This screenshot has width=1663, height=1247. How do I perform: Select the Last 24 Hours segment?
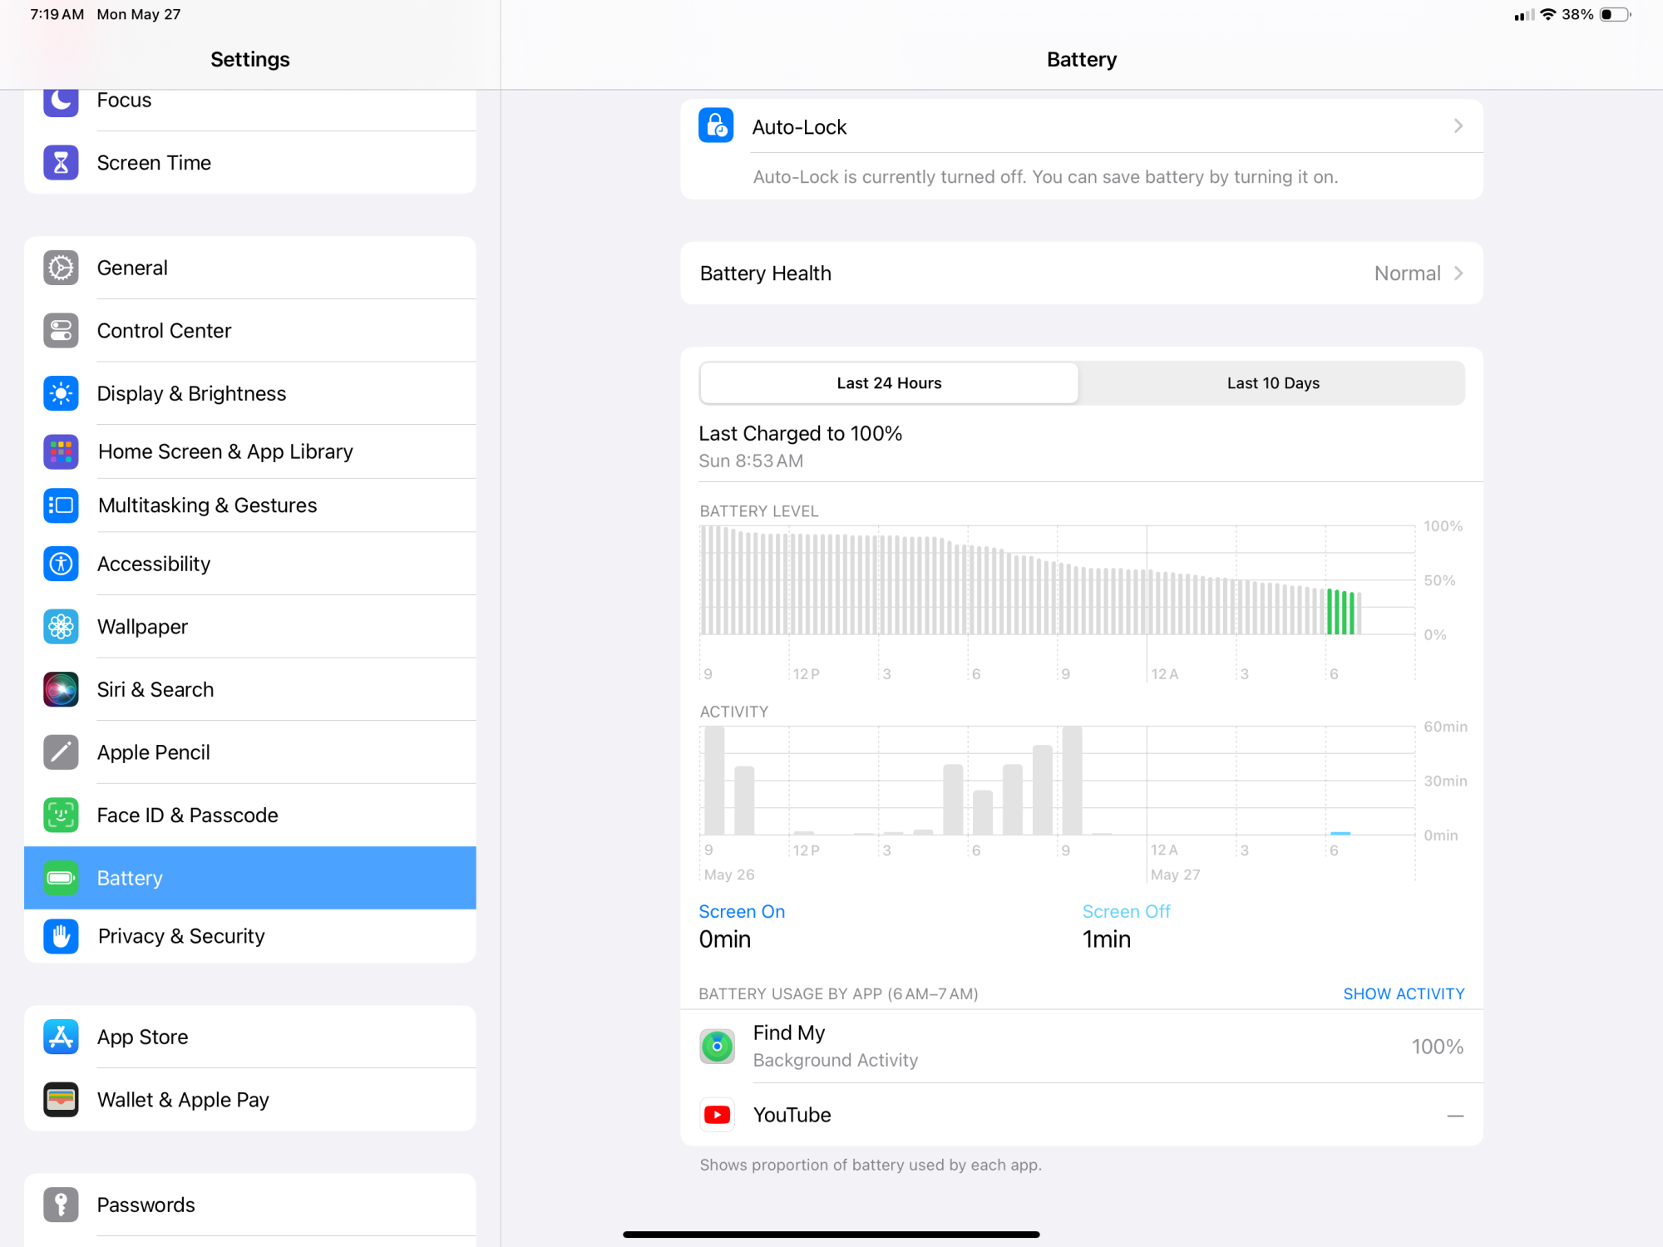(889, 383)
